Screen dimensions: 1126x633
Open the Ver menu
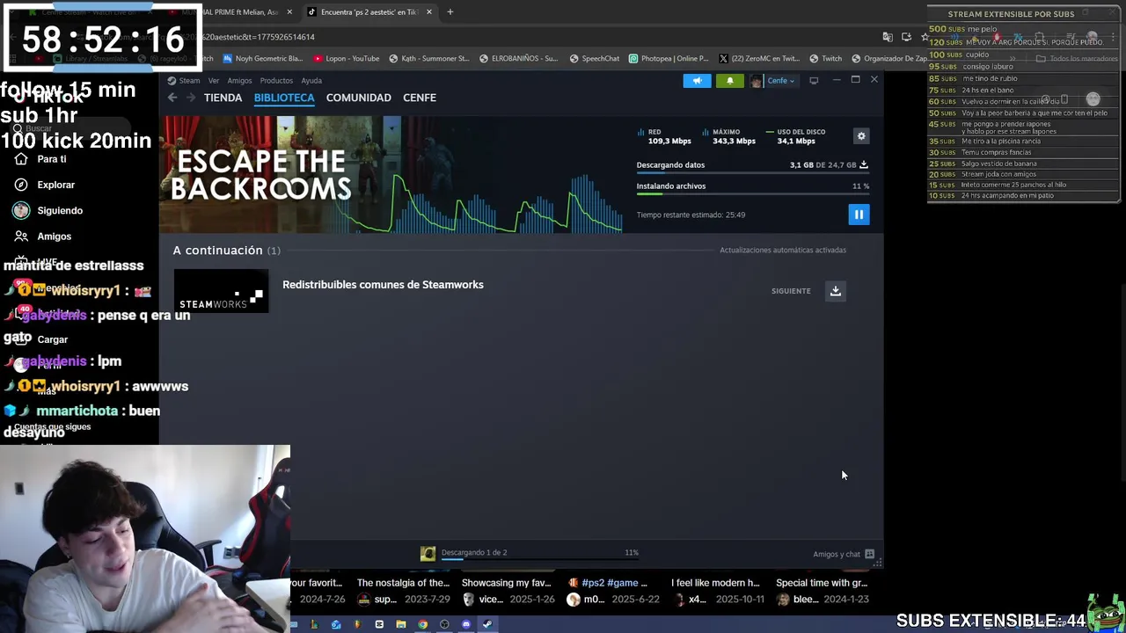click(x=214, y=81)
